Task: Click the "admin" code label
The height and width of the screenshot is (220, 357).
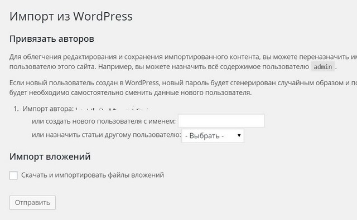Action: 323,67
